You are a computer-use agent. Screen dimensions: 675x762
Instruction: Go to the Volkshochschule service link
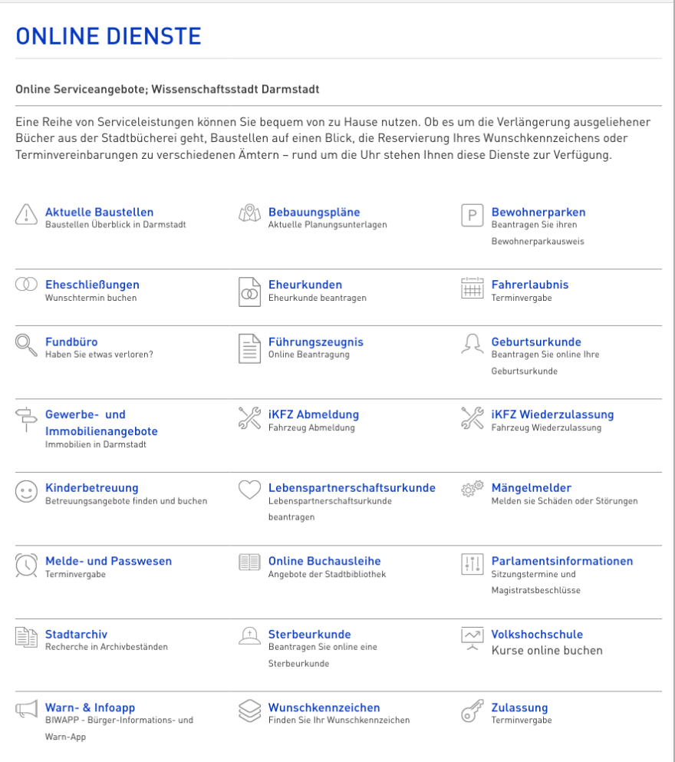pos(537,635)
